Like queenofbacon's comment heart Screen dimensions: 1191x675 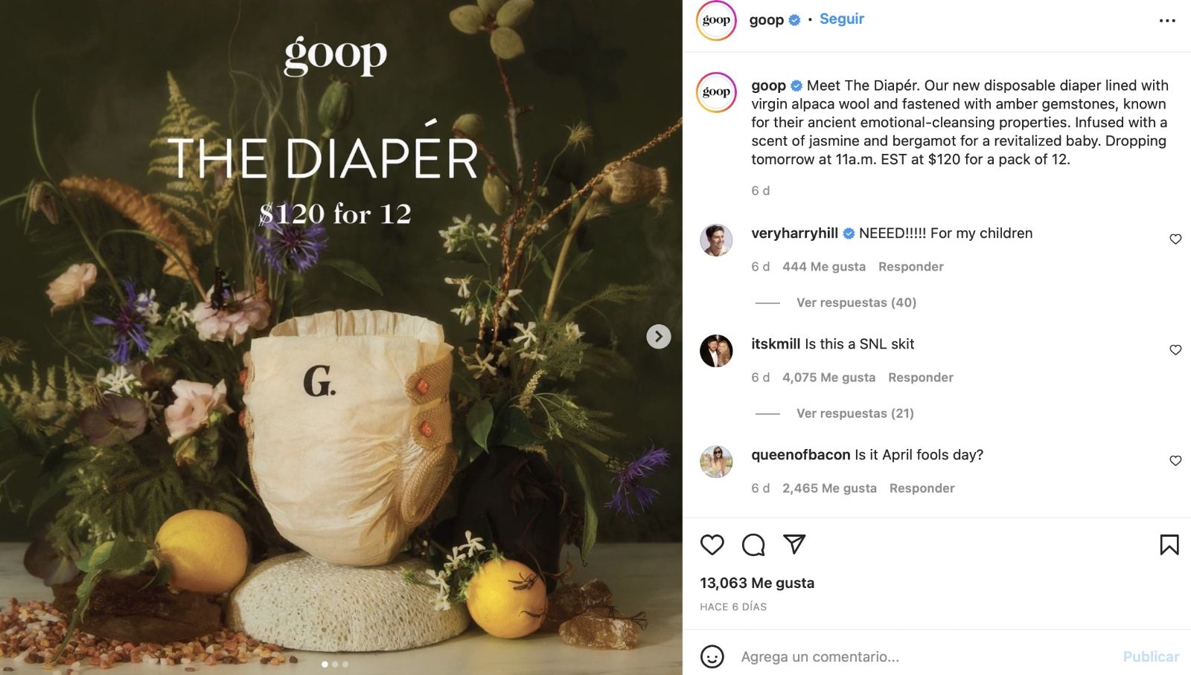coord(1175,461)
